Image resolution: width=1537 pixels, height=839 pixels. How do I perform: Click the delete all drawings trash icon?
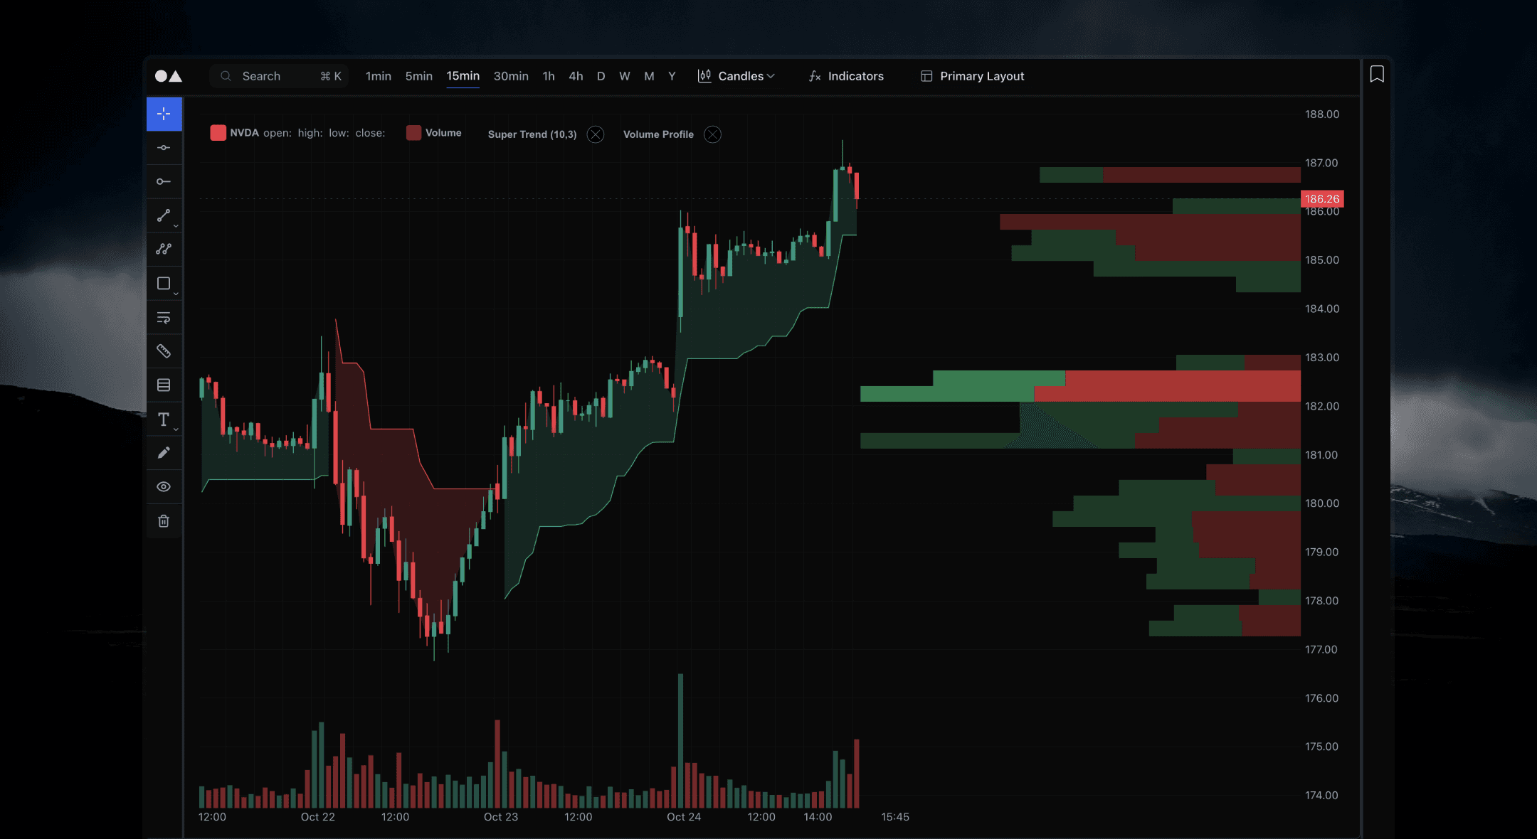(164, 521)
